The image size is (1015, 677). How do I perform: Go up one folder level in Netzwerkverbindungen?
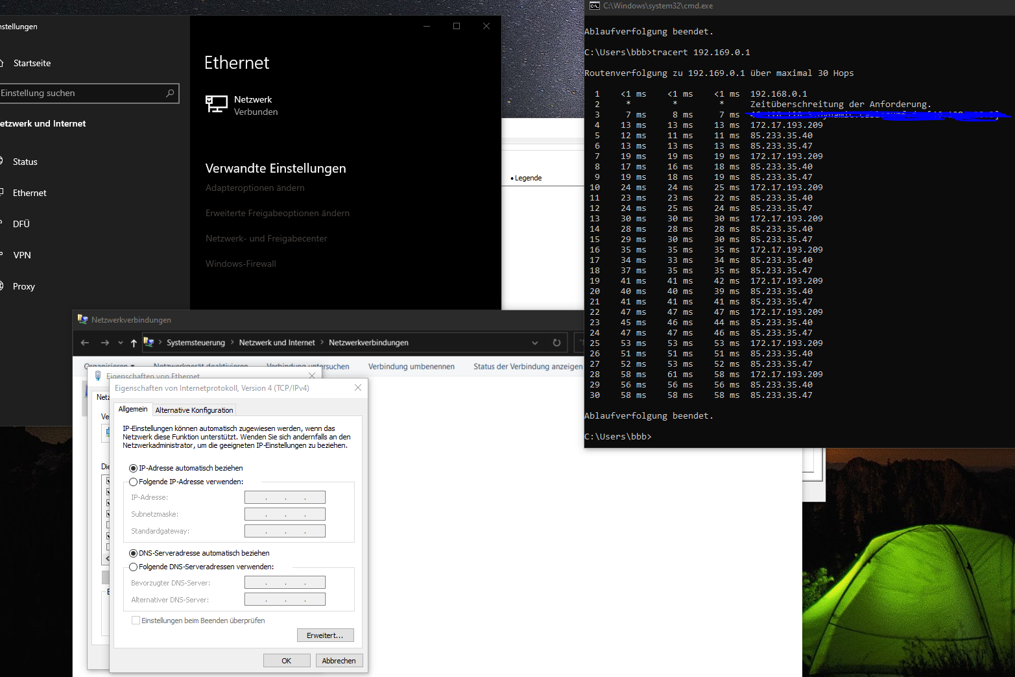(x=134, y=343)
